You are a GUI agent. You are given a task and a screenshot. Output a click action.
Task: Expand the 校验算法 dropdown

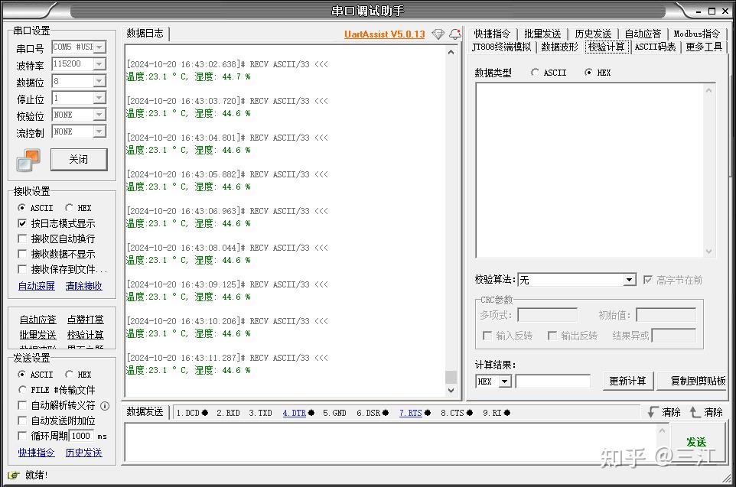[x=630, y=280]
